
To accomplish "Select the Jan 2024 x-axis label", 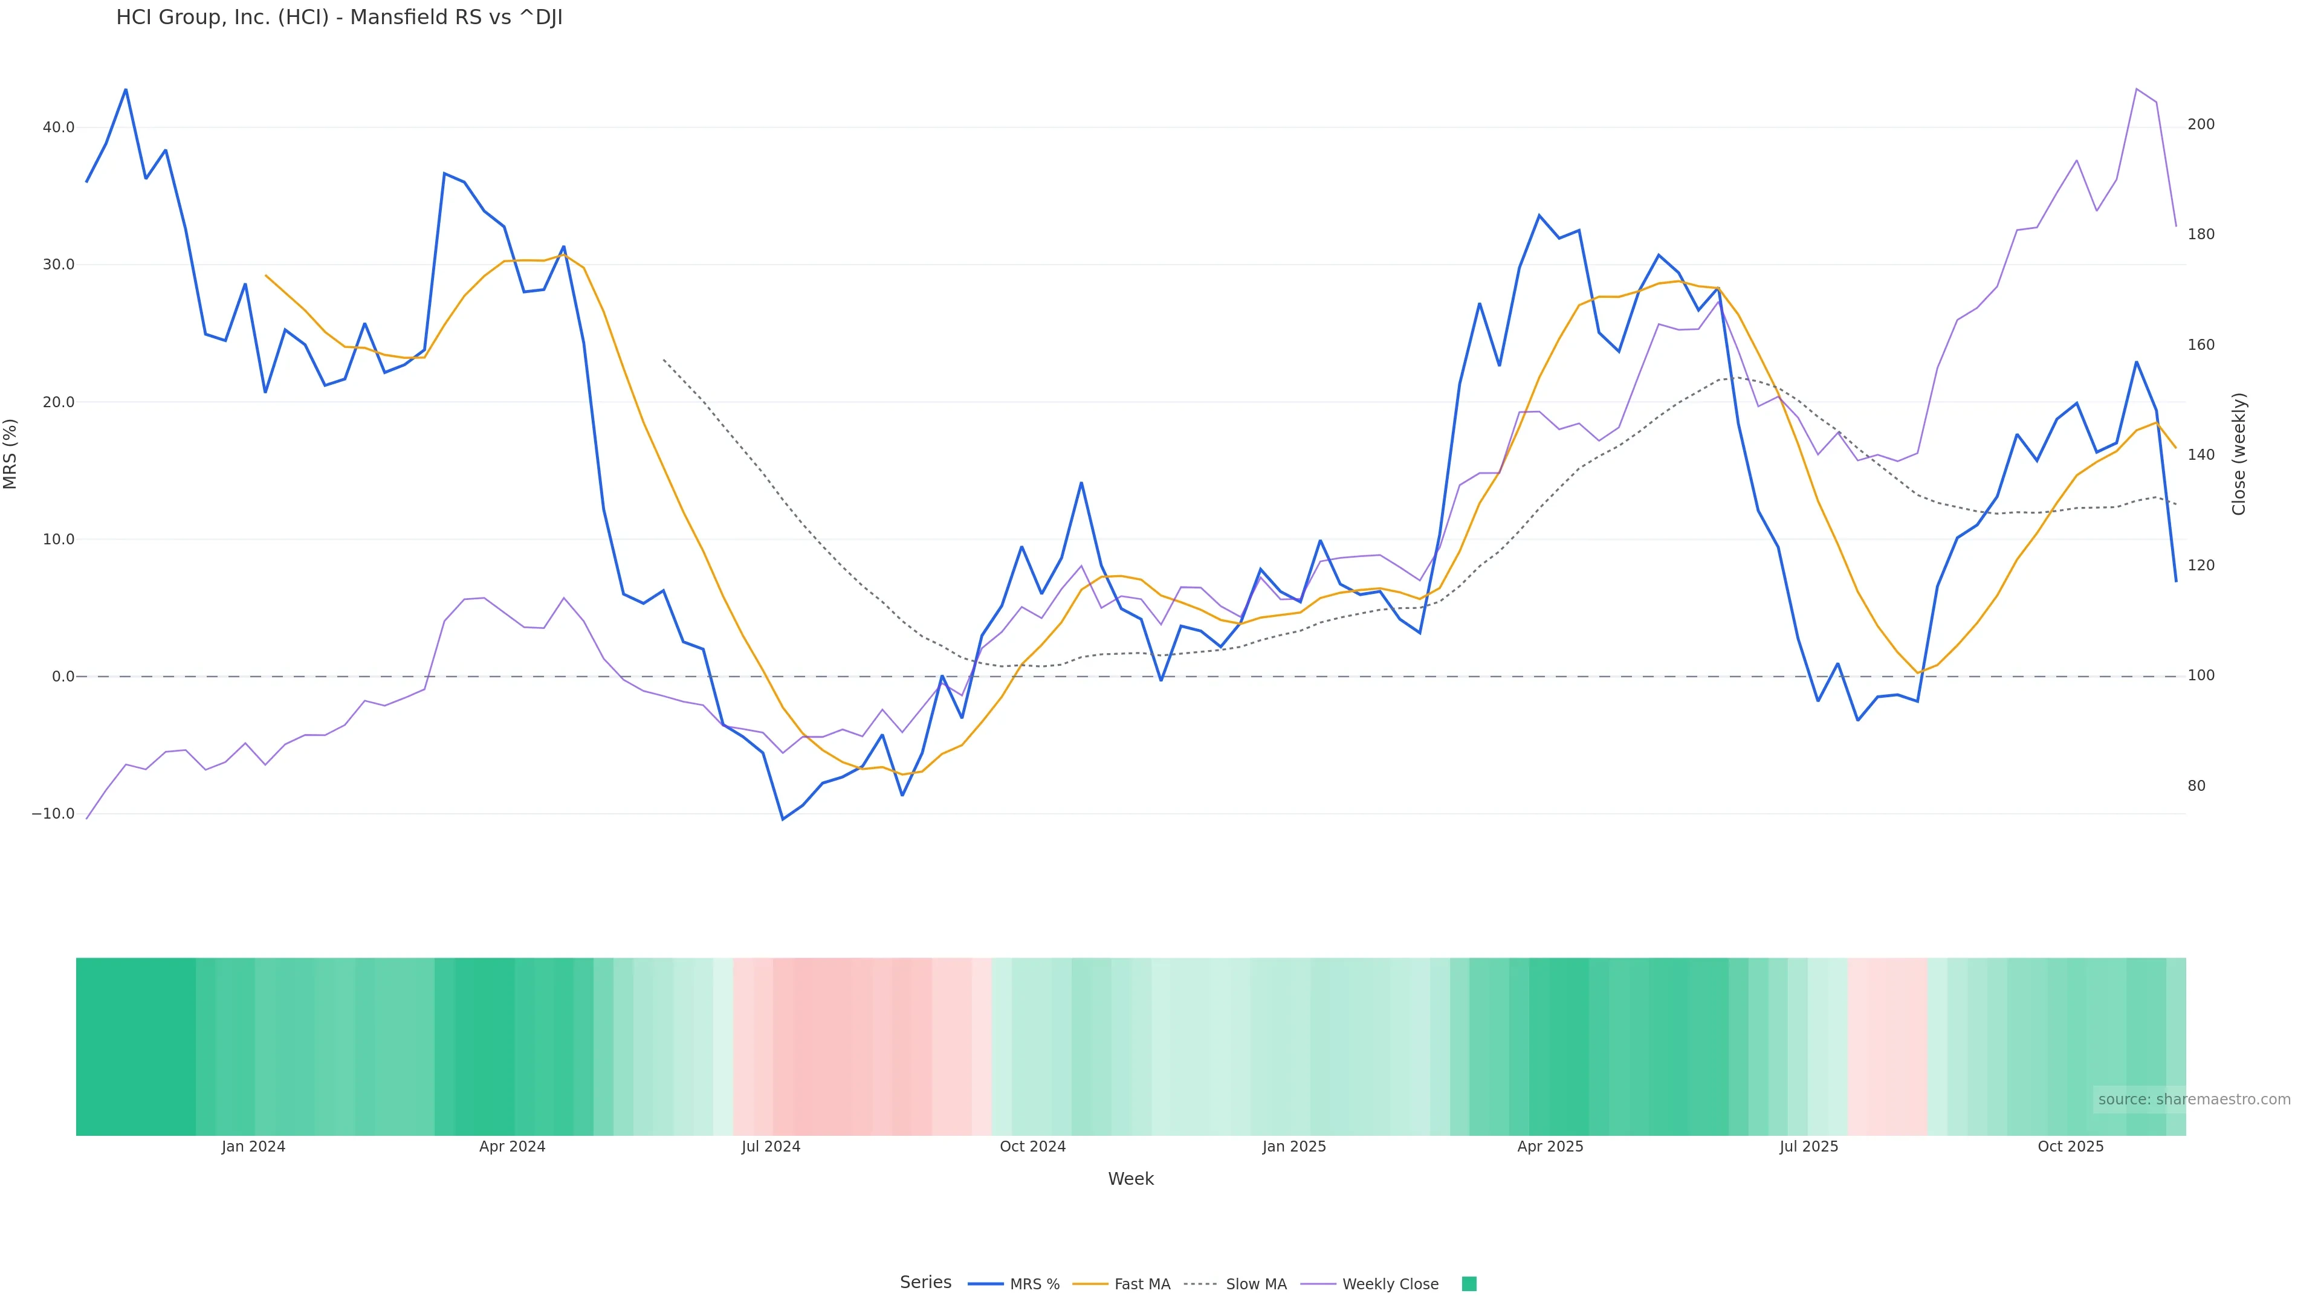I will [x=253, y=1147].
